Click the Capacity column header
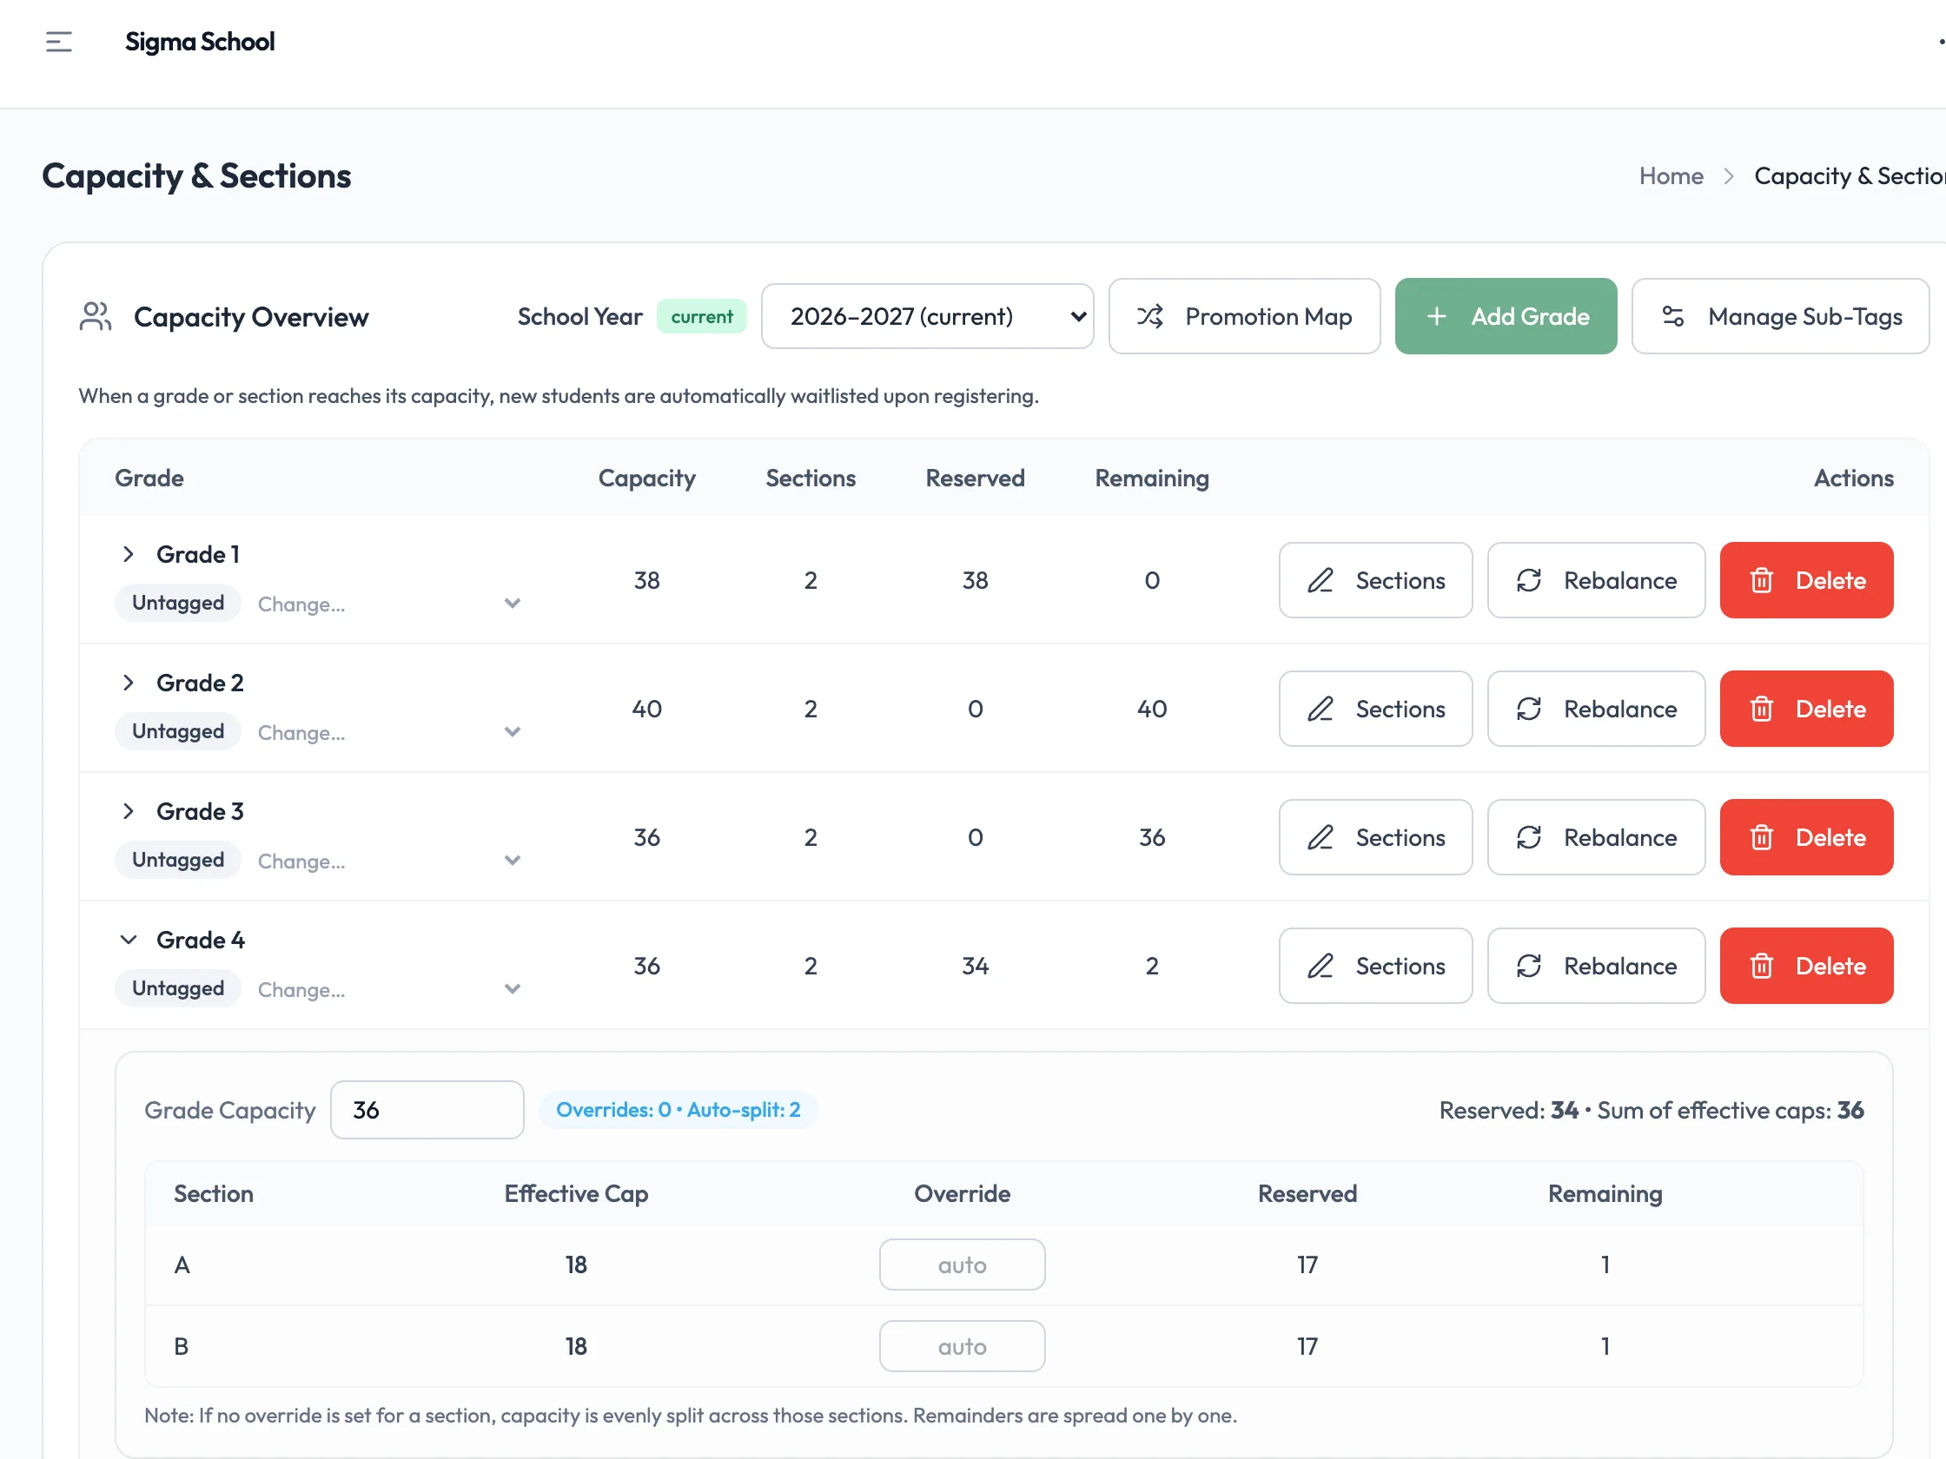1946x1459 pixels. coord(646,479)
